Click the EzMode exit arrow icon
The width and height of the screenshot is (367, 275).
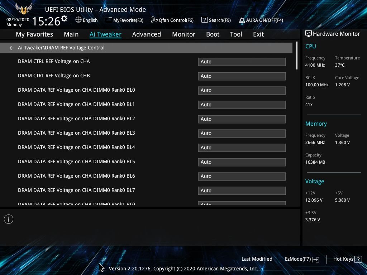click(316, 259)
